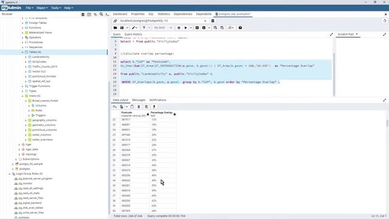Click the Execute query play button
Screen dimensions: 389x219
click(x=185, y=28)
